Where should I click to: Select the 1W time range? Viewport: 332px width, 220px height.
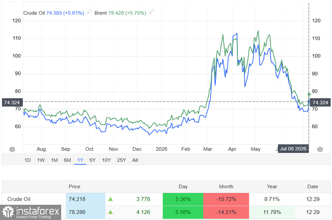coord(41,160)
